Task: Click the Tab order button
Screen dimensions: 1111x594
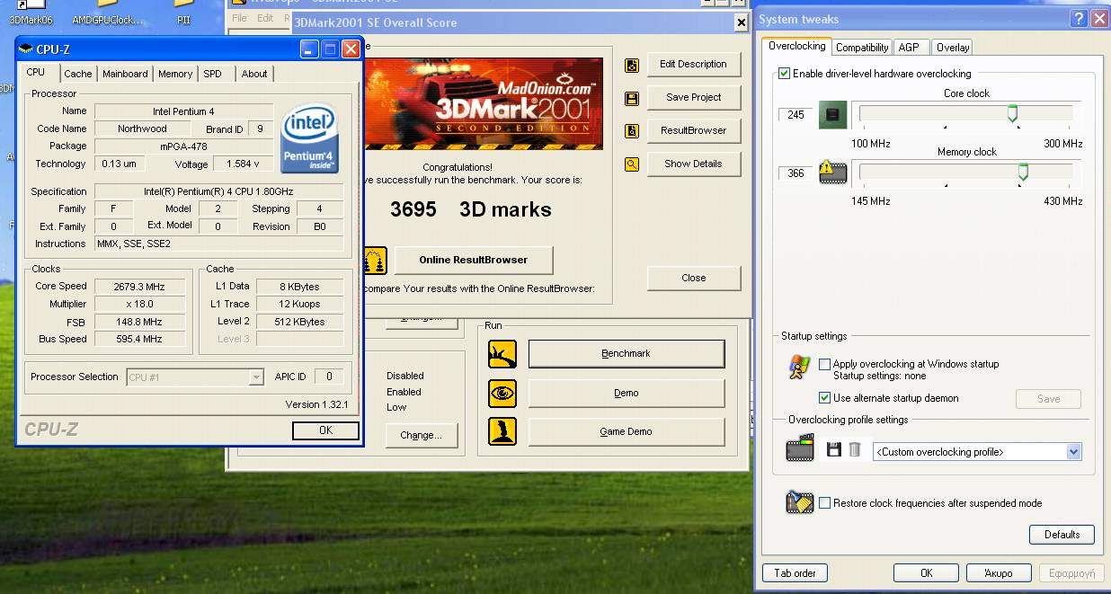Action: coord(795,573)
